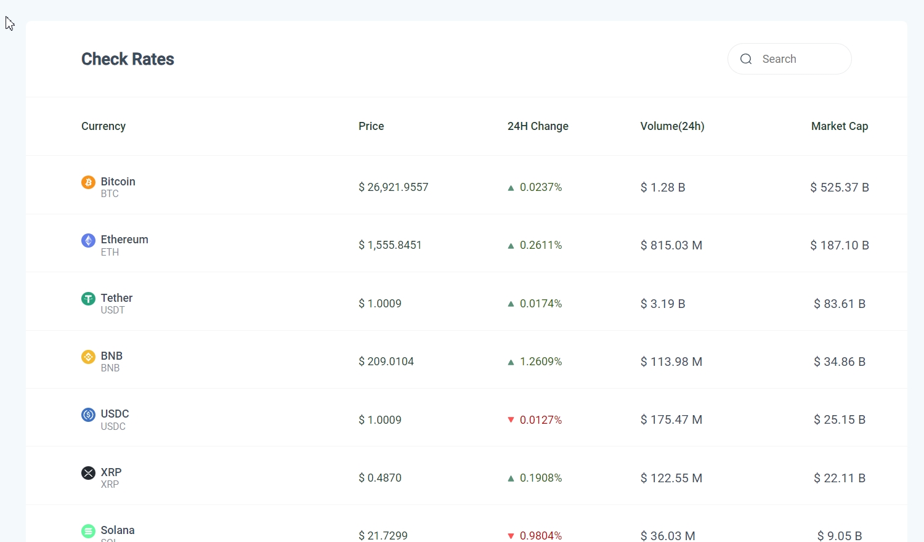Open the Ethereum currency name
The width and height of the screenshot is (924, 542).
point(124,240)
